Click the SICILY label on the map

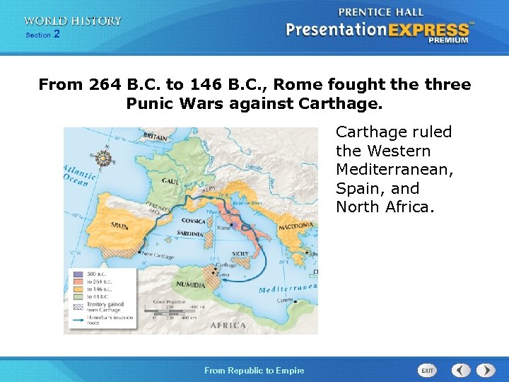click(240, 254)
